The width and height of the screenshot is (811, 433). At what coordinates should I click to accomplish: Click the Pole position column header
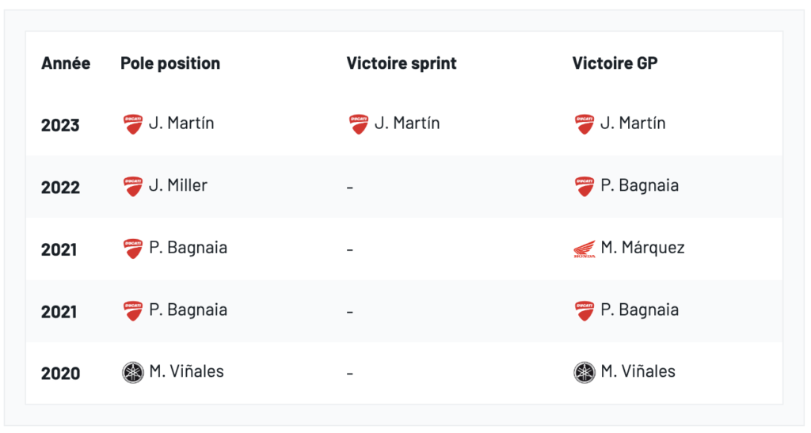point(170,63)
